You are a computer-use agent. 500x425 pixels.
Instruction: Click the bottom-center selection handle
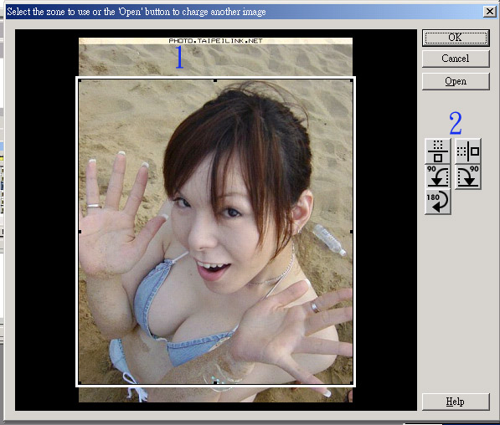point(215,382)
